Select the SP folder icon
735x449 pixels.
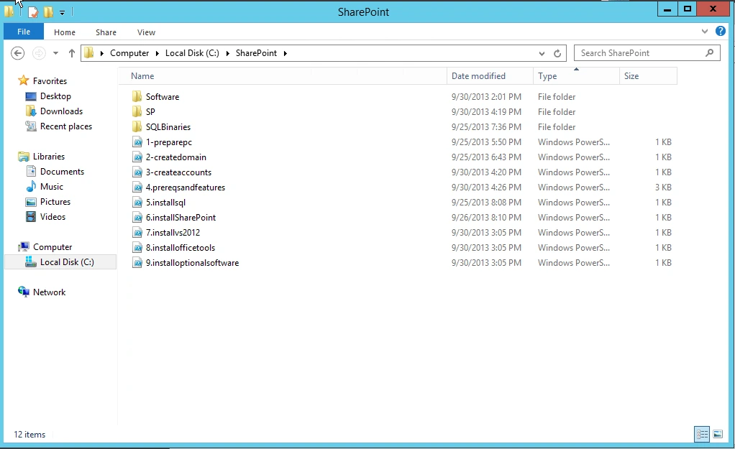[137, 111]
